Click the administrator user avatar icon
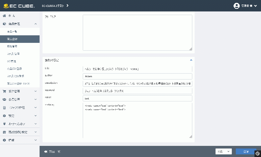 [236, 6]
